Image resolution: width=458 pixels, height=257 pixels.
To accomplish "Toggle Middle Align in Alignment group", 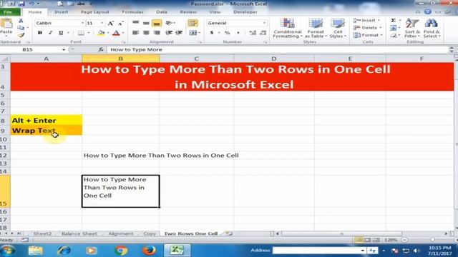I will (146, 23).
